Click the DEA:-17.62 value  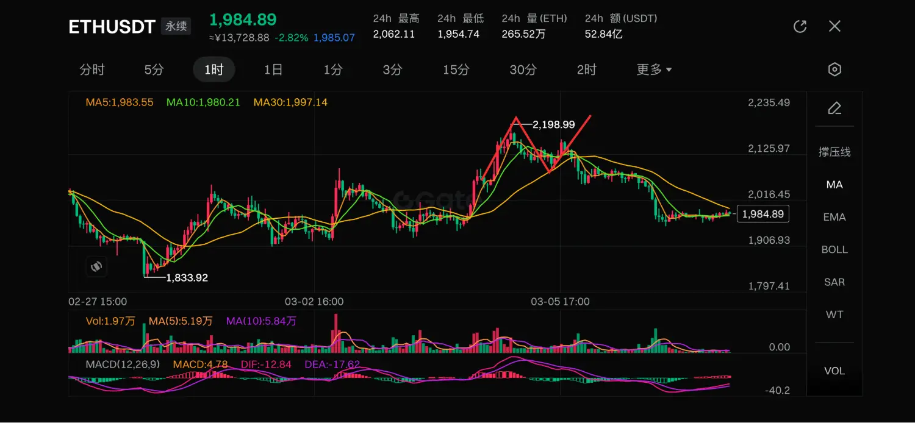point(332,364)
